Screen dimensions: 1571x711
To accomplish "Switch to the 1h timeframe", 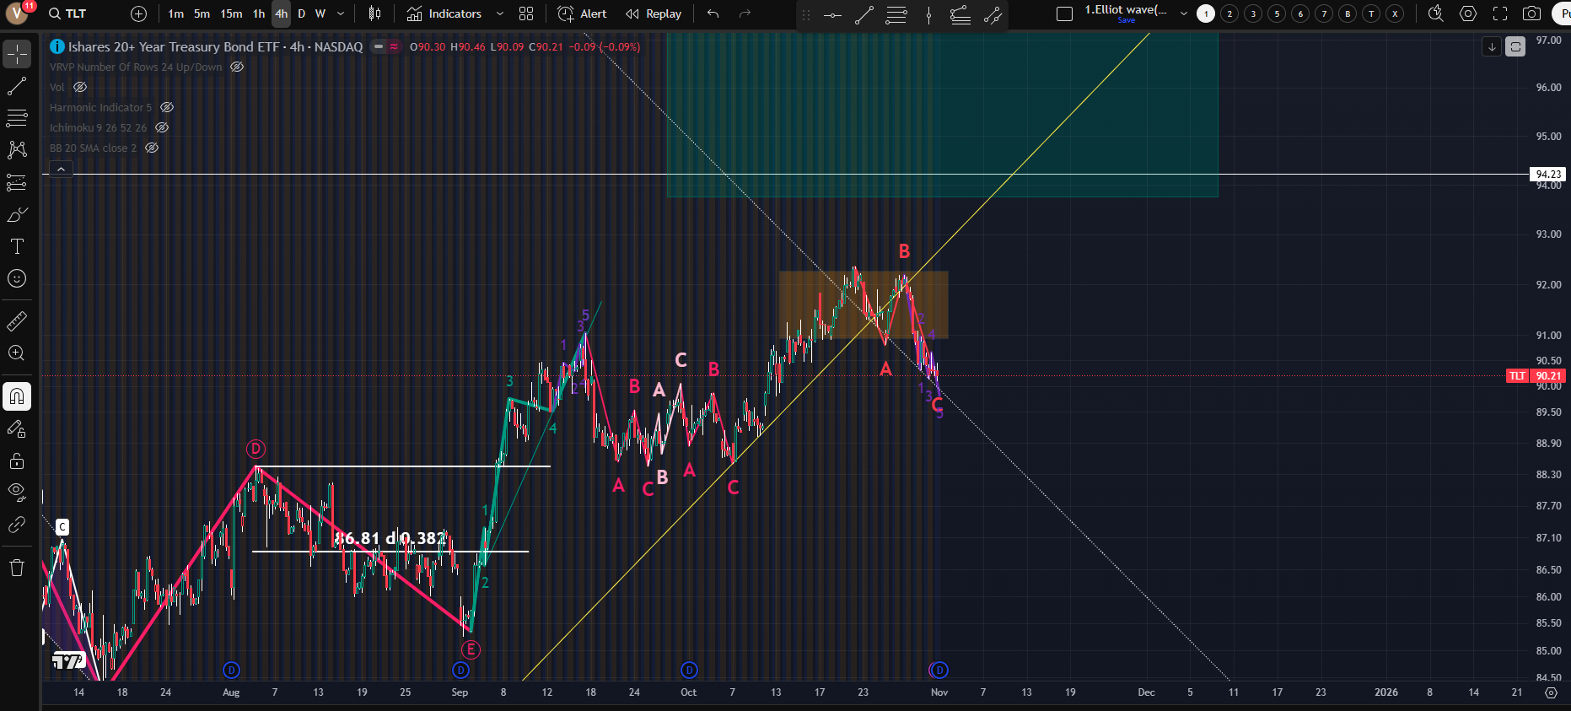I will pos(259,13).
